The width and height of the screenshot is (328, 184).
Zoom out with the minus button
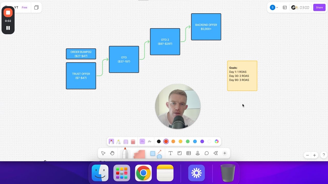point(307,155)
